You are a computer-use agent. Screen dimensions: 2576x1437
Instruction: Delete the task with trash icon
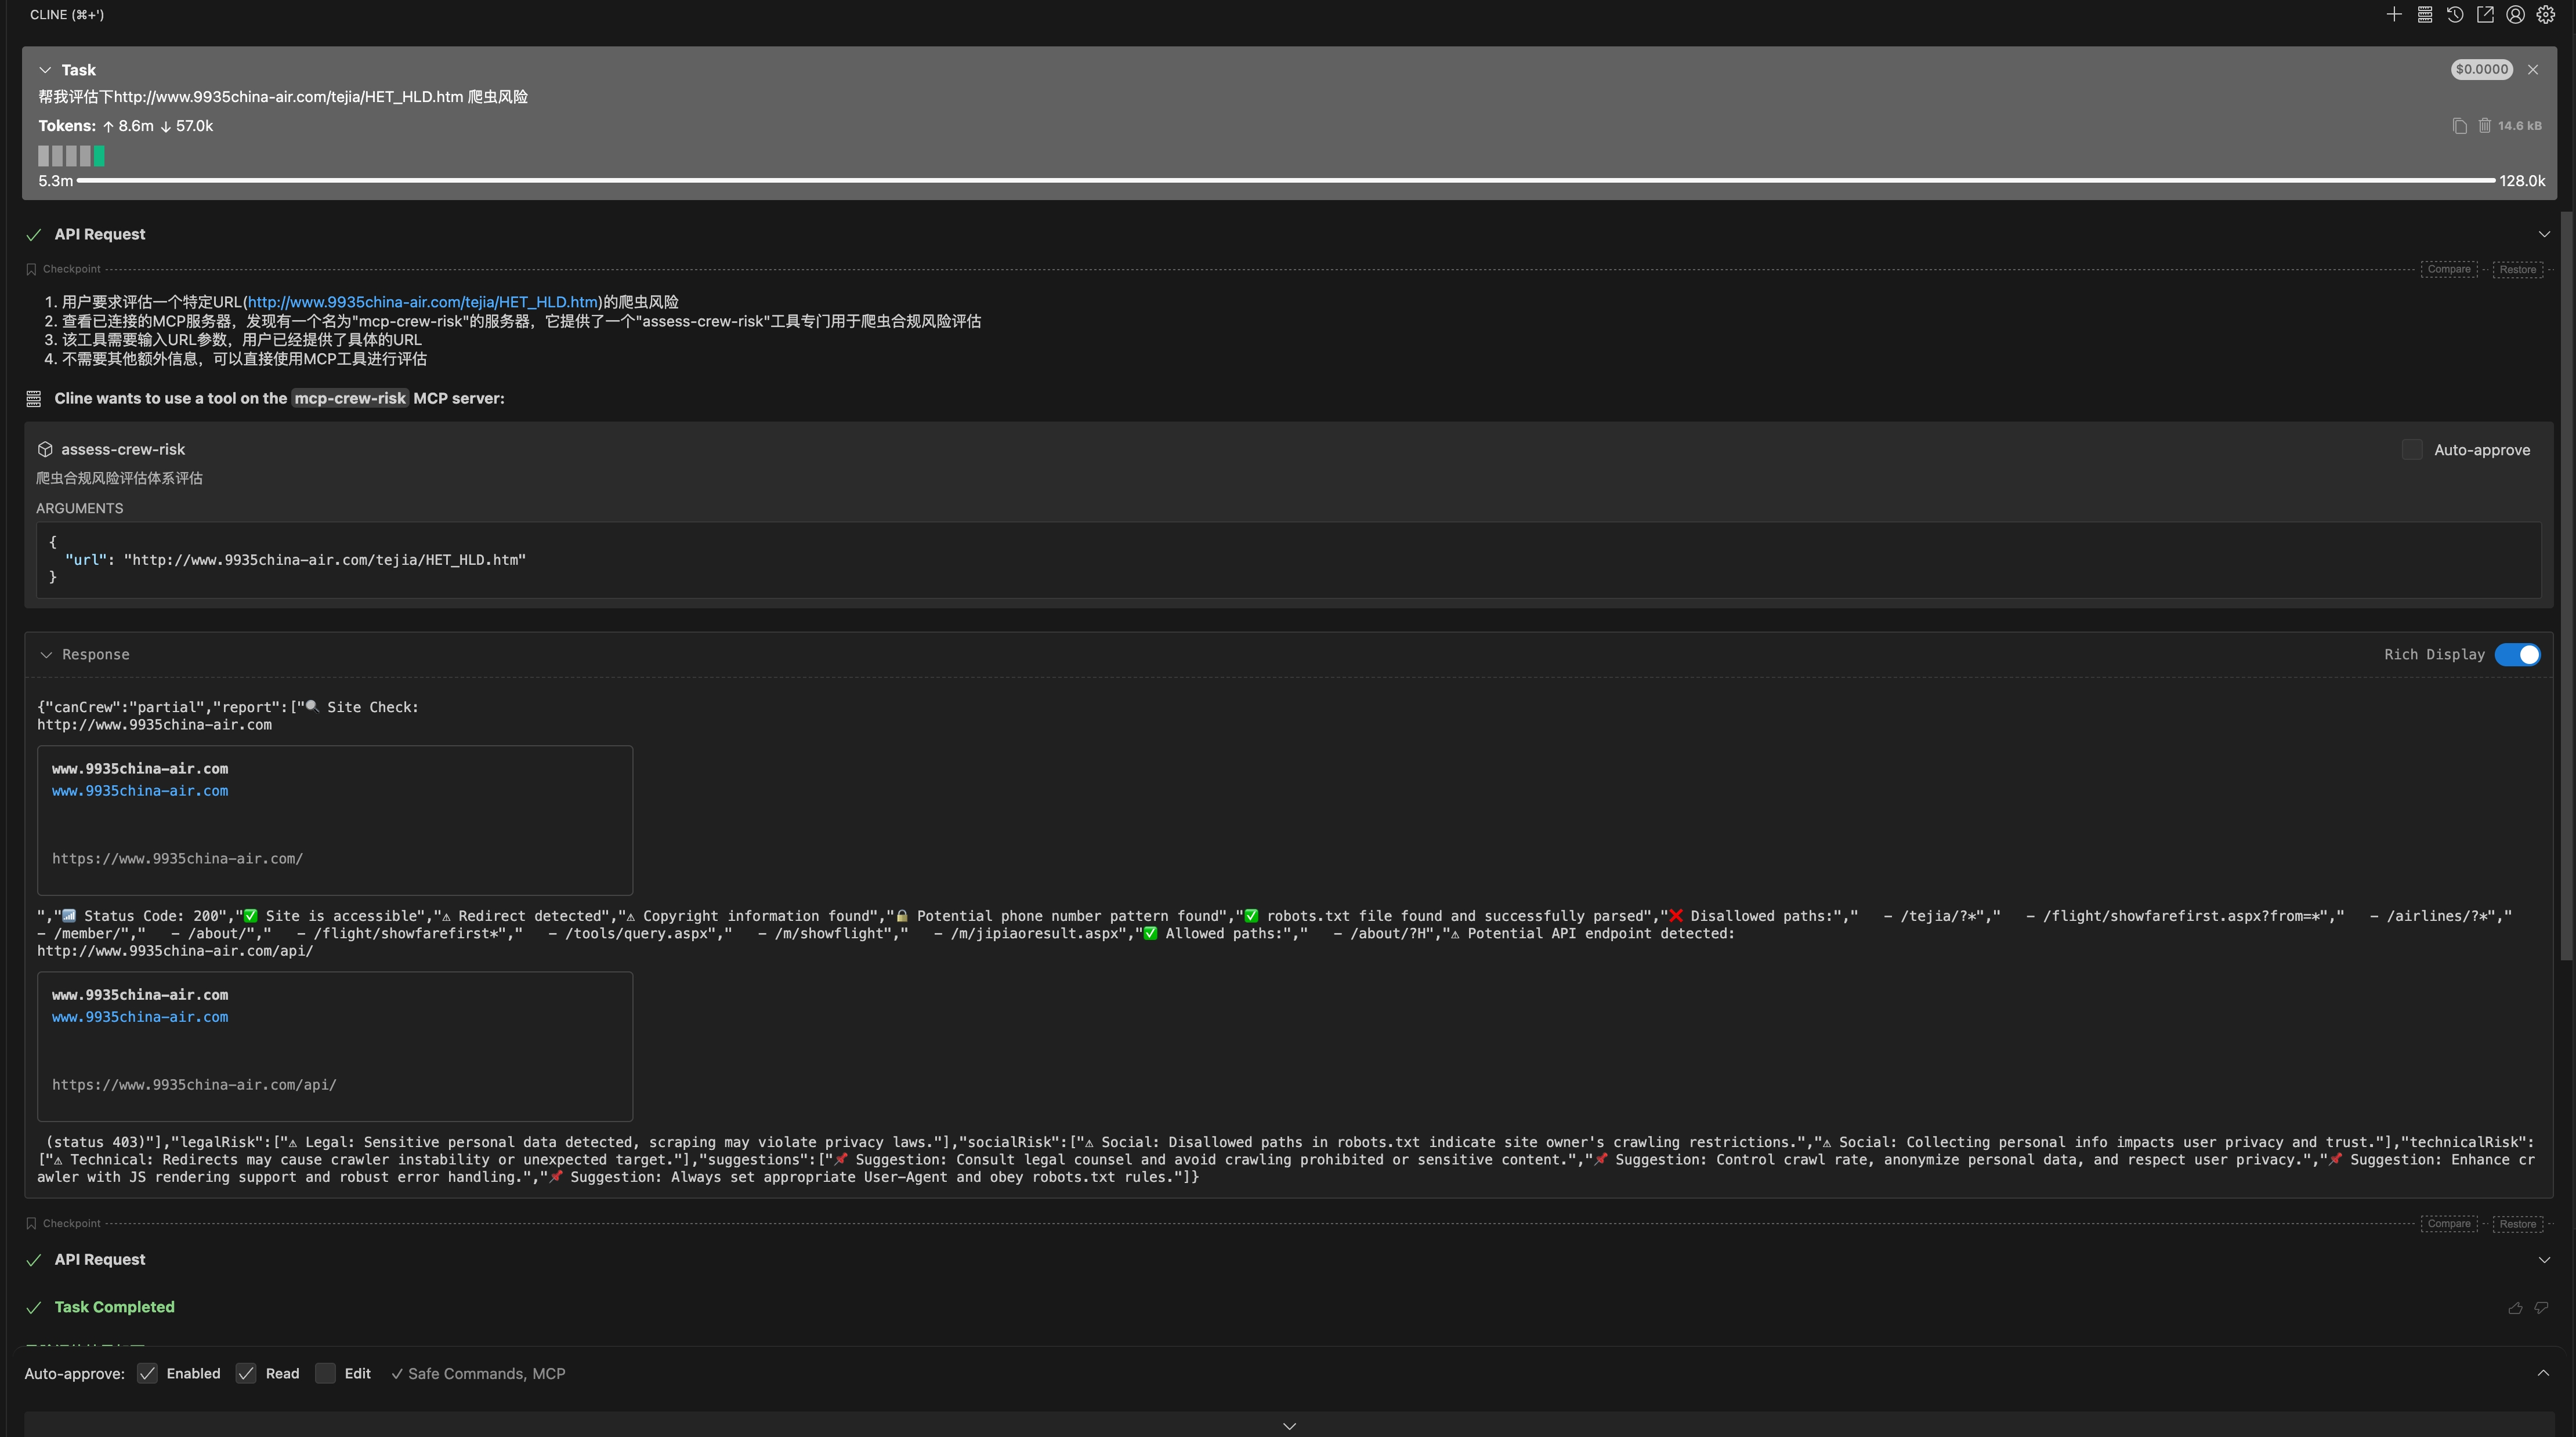click(x=2485, y=126)
